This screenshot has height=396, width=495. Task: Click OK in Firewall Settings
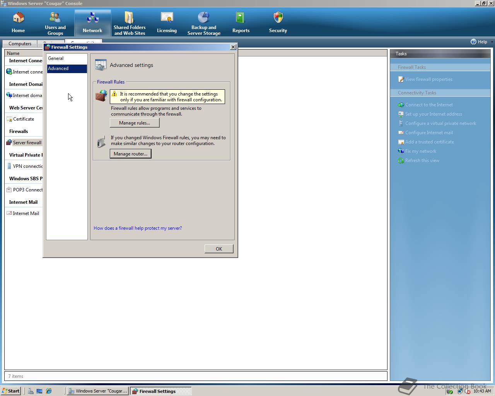pyautogui.click(x=219, y=249)
